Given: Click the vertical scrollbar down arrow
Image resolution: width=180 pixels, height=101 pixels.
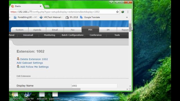Looking at the screenshot, I should [130, 86].
